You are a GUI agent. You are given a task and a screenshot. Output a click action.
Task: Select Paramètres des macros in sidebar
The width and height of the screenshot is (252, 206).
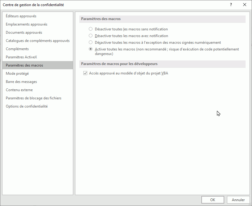coord(38,65)
